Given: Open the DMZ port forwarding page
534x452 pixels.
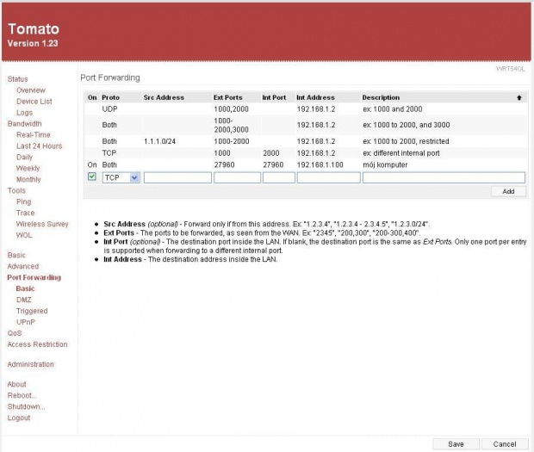Looking at the screenshot, I should pyautogui.click(x=23, y=300).
